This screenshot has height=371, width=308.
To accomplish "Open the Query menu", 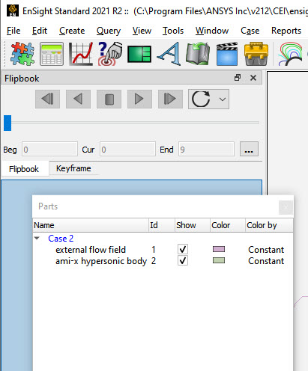I will [x=109, y=31].
